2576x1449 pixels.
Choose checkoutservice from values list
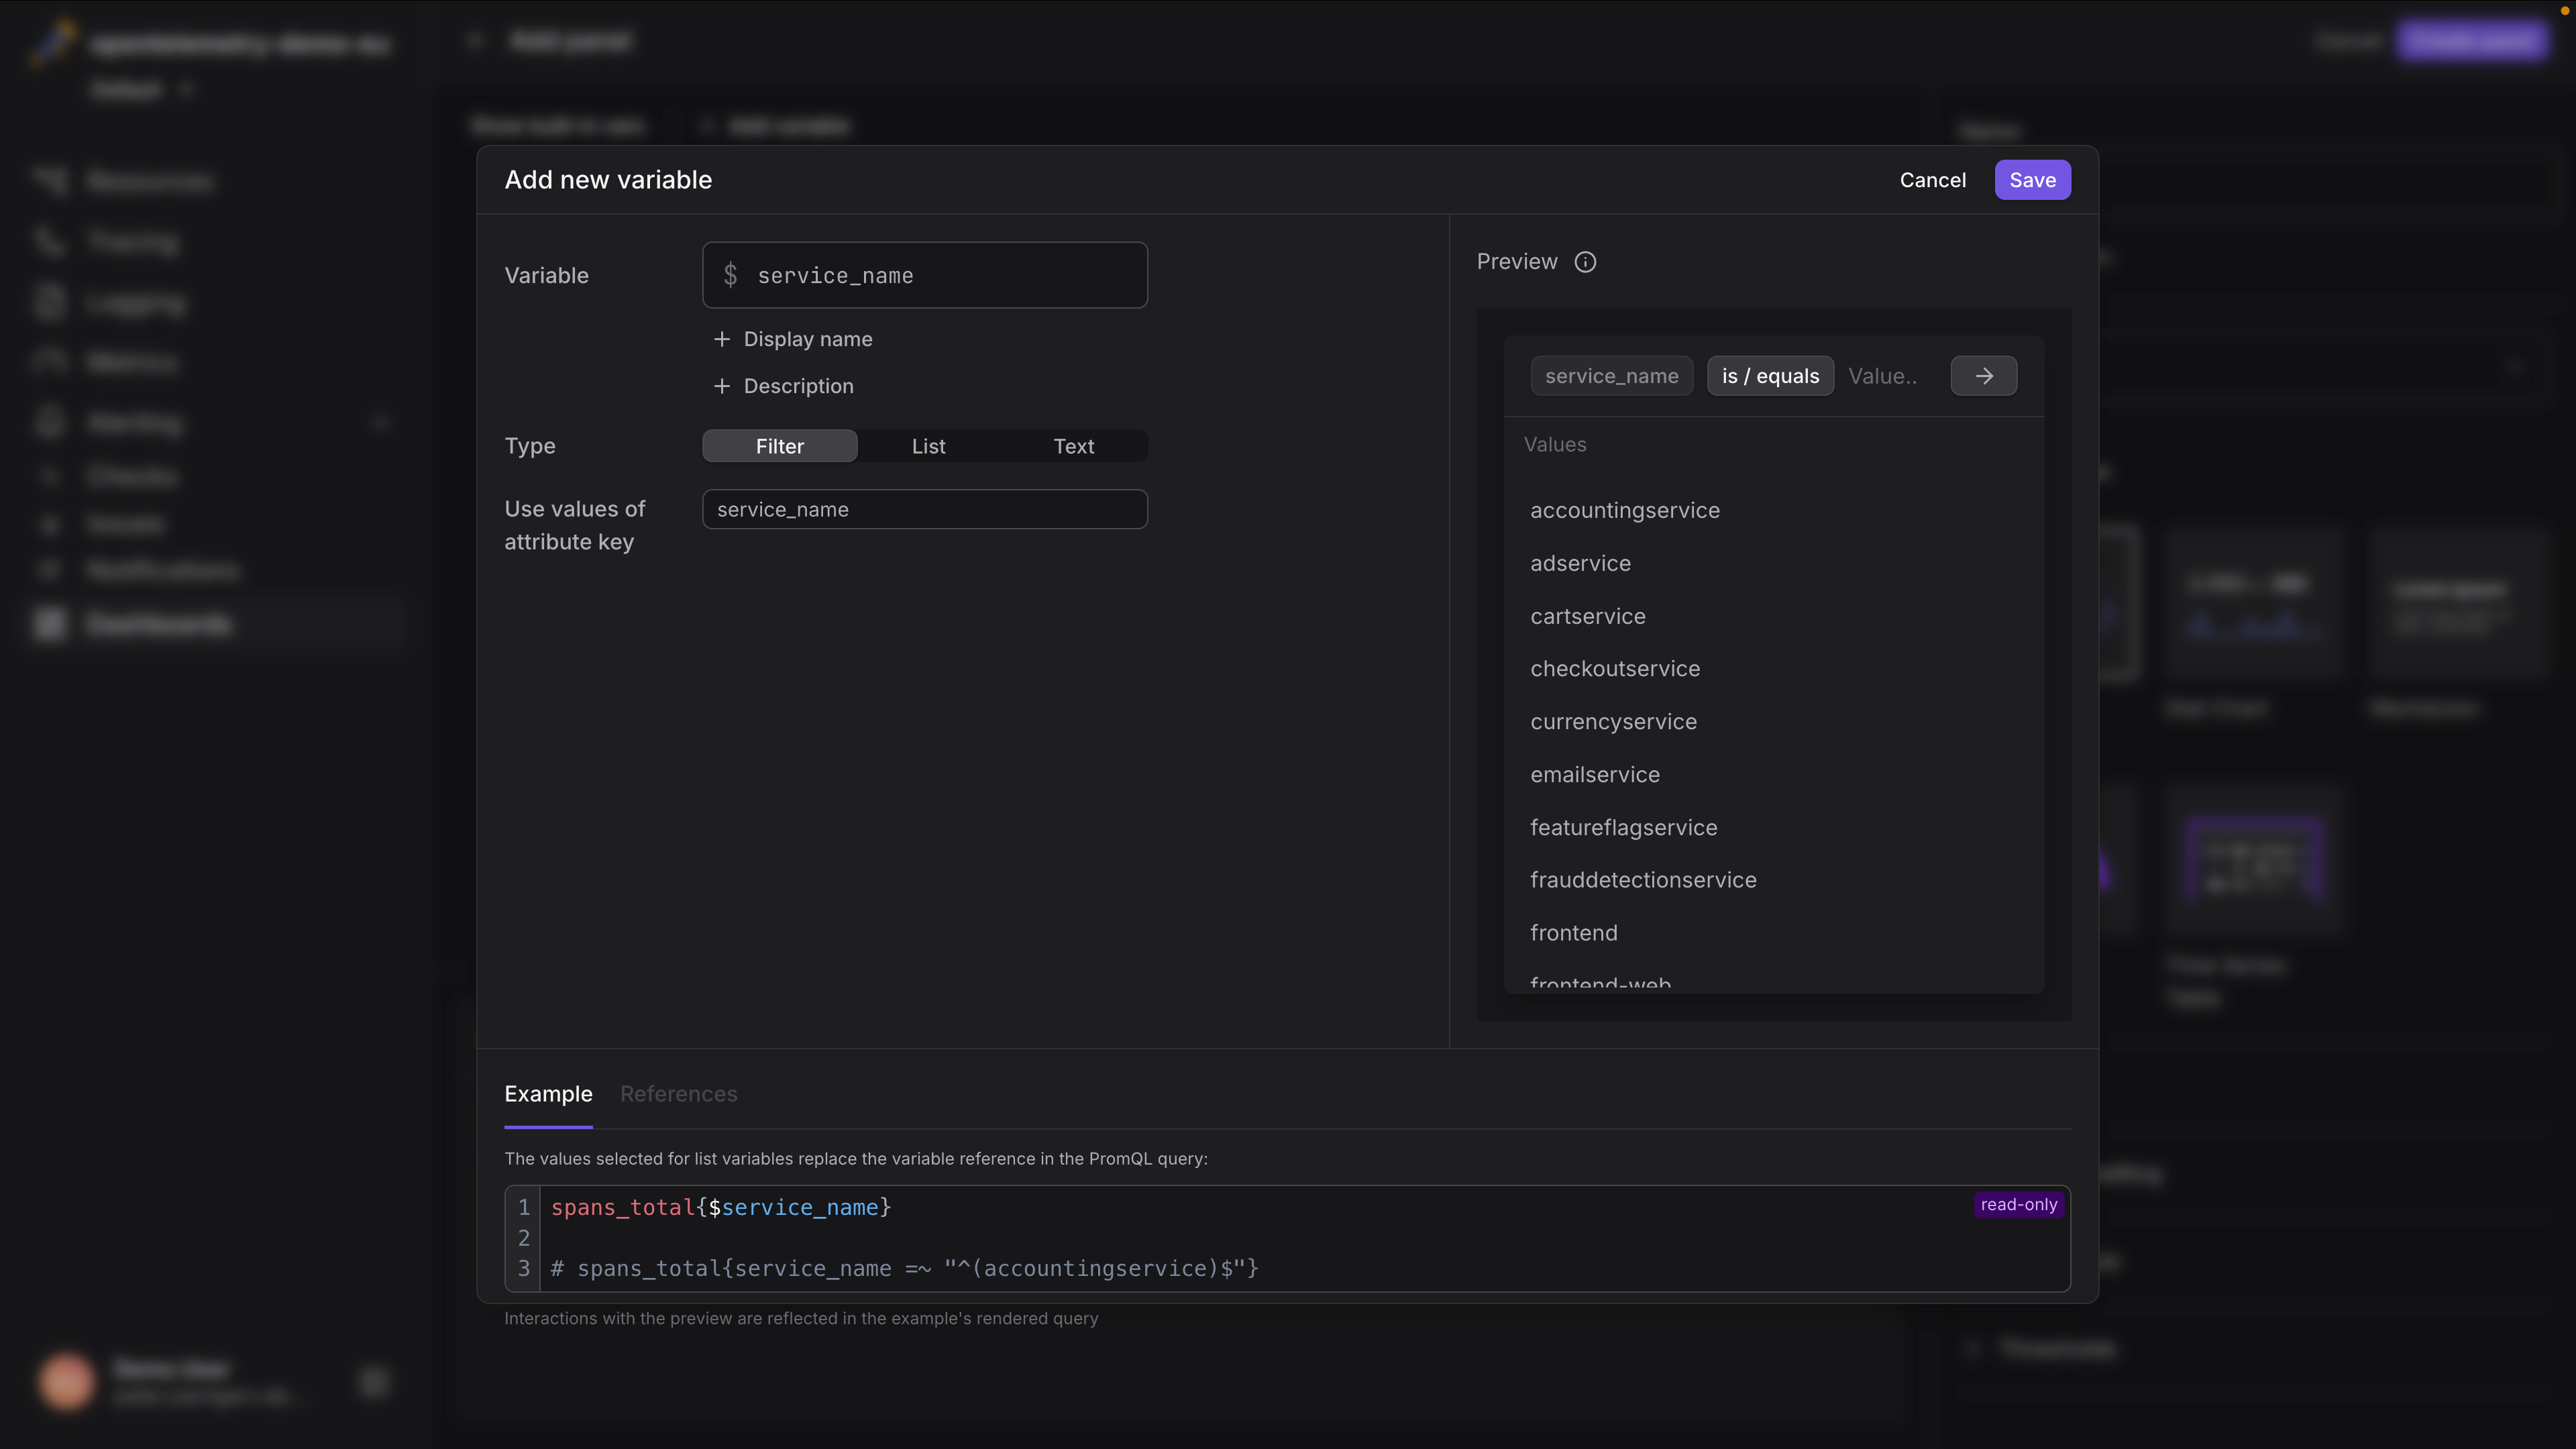tap(1615, 669)
